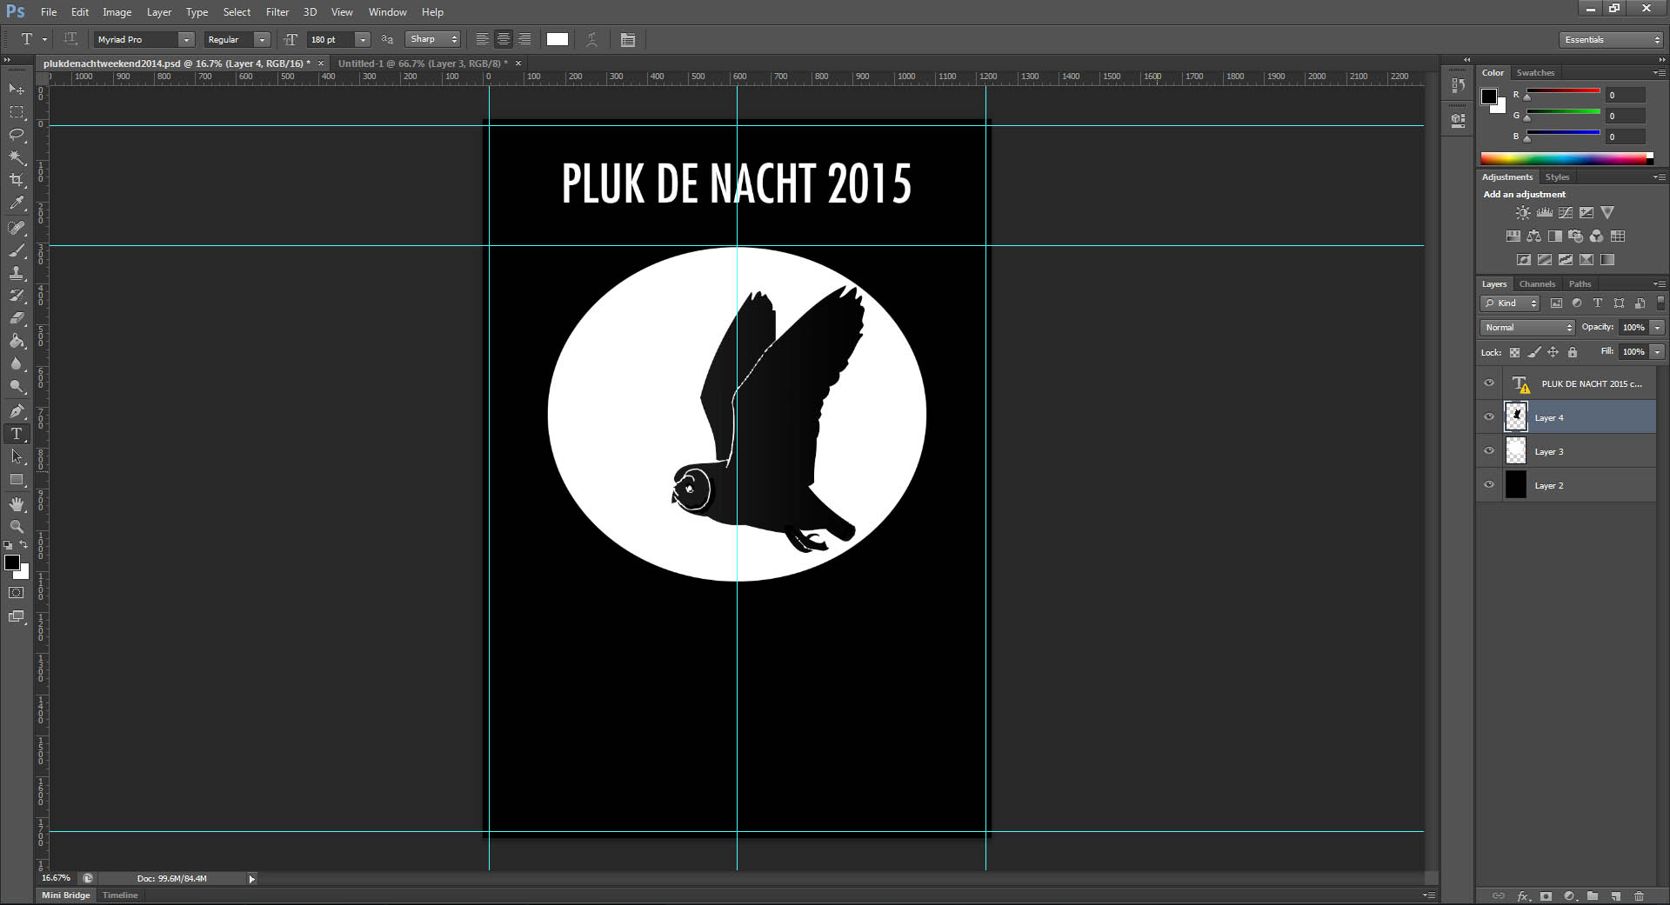The image size is (1670, 905).
Task: Toggle lock all for layer
Action: [x=1573, y=352]
